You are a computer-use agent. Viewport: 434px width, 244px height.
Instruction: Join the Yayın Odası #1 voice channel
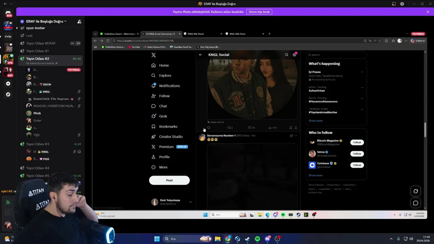click(x=51, y=51)
